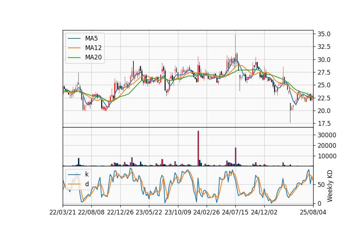Click the MA5 legend label
The image size is (348, 250).
coord(91,38)
